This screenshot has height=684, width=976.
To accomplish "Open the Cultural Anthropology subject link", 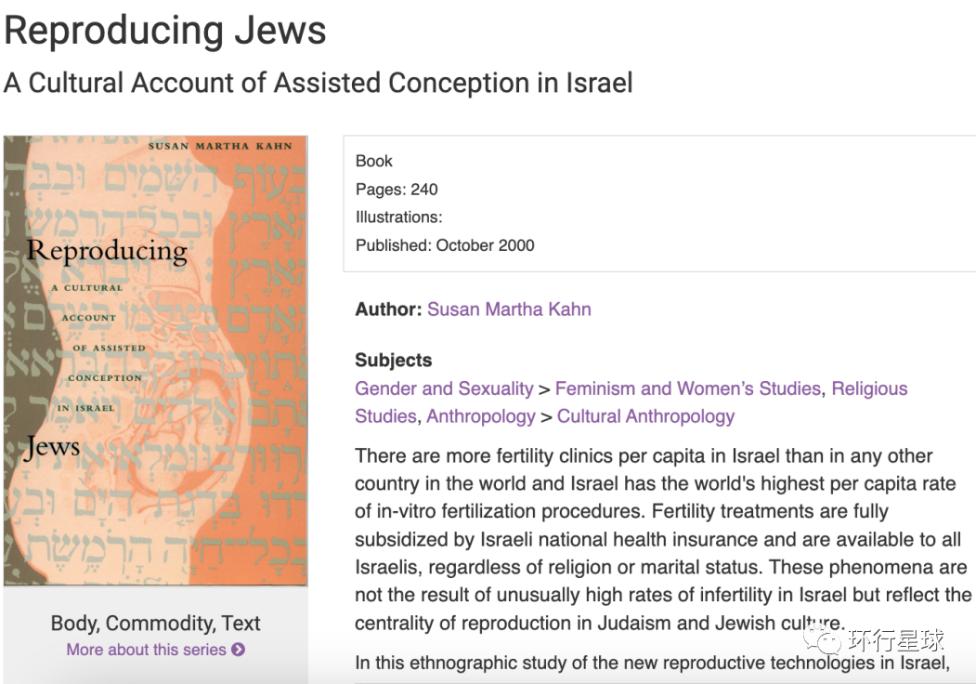I will pos(645,416).
